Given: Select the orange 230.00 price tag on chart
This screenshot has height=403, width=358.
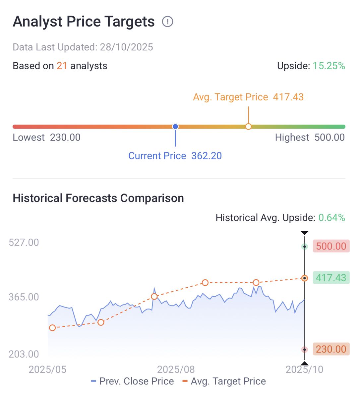Looking at the screenshot, I should click(x=331, y=349).
